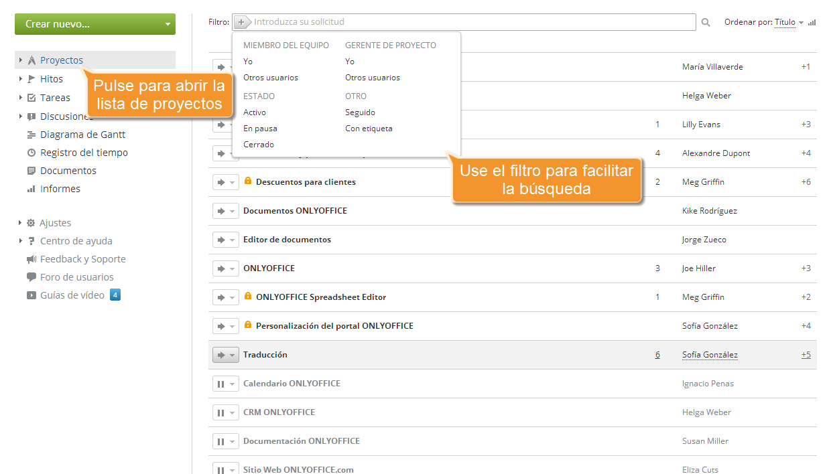Click the +5 team count on Traducción
Screen dimensions: 831x474
coord(806,355)
